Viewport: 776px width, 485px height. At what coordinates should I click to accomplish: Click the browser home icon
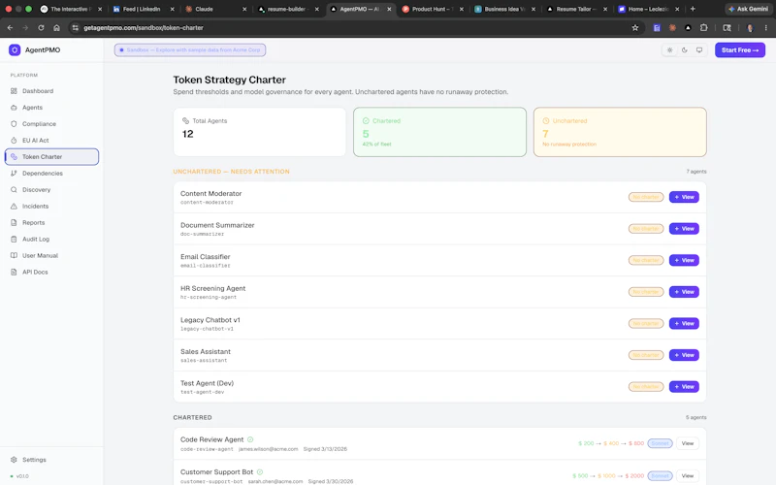(x=56, y=28)
